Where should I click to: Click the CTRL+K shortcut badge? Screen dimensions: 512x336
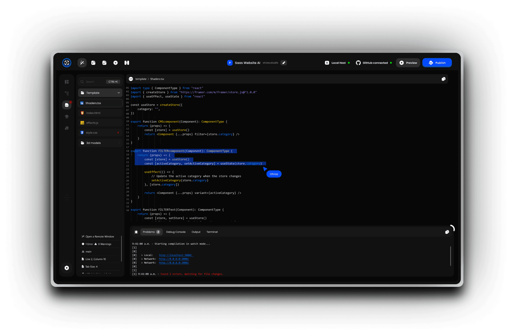pos(113,82)
